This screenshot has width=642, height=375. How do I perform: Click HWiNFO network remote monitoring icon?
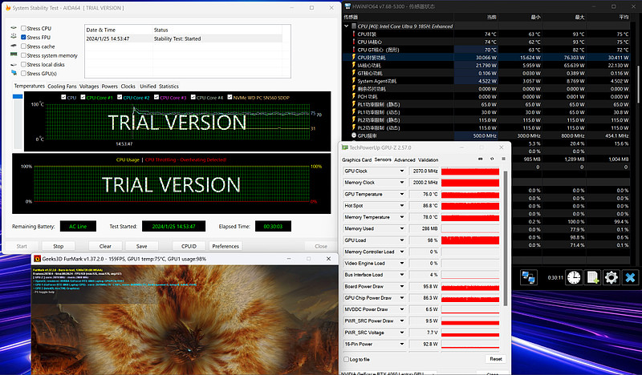[x=528, y=277]
